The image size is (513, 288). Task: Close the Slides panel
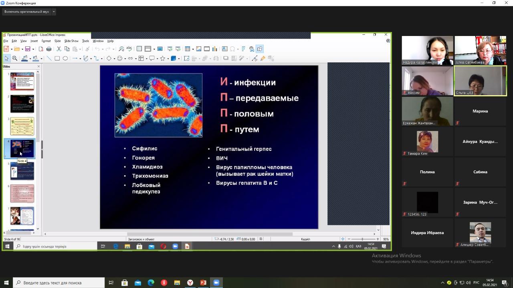click(38, 66)
